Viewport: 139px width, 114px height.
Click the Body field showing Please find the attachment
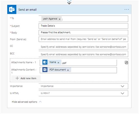click(x=83, y=32)
